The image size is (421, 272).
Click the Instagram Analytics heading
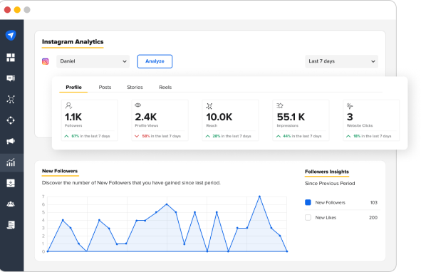point(73,42)
